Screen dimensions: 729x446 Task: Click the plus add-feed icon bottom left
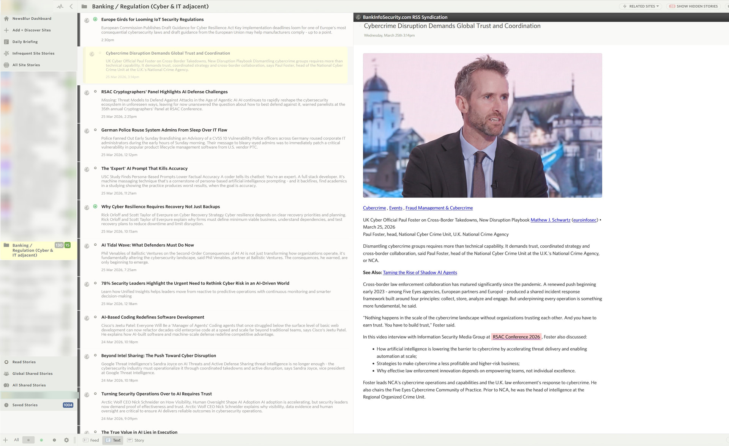coord(5,440)
